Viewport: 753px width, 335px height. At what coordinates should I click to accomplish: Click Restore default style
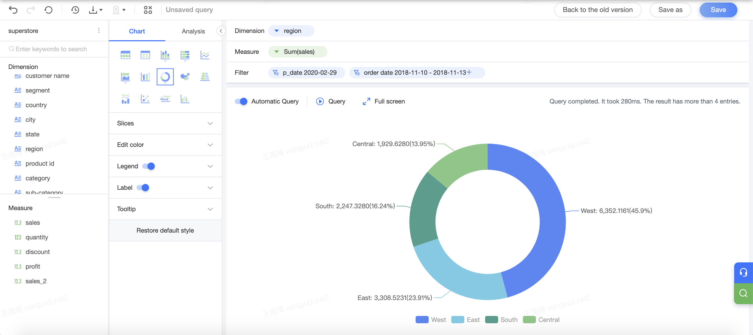point(165,230)
